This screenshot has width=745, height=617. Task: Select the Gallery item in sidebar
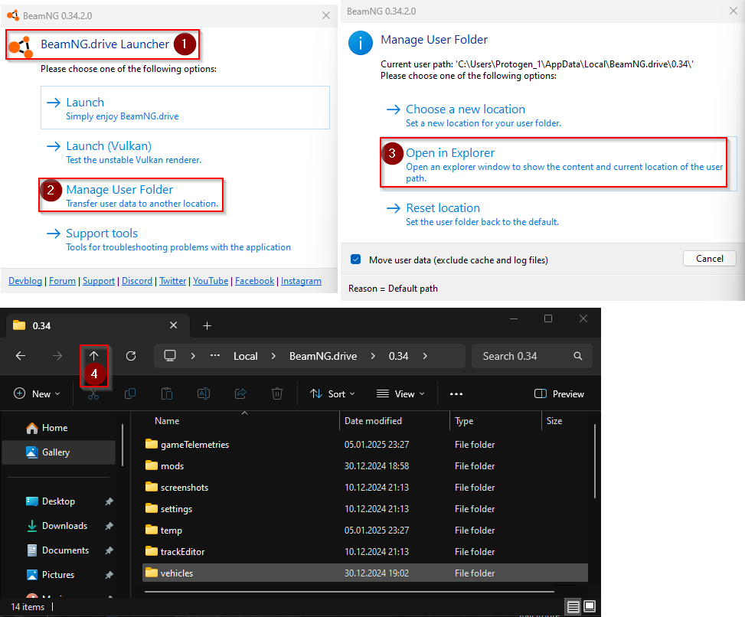[x=56, y=452]
